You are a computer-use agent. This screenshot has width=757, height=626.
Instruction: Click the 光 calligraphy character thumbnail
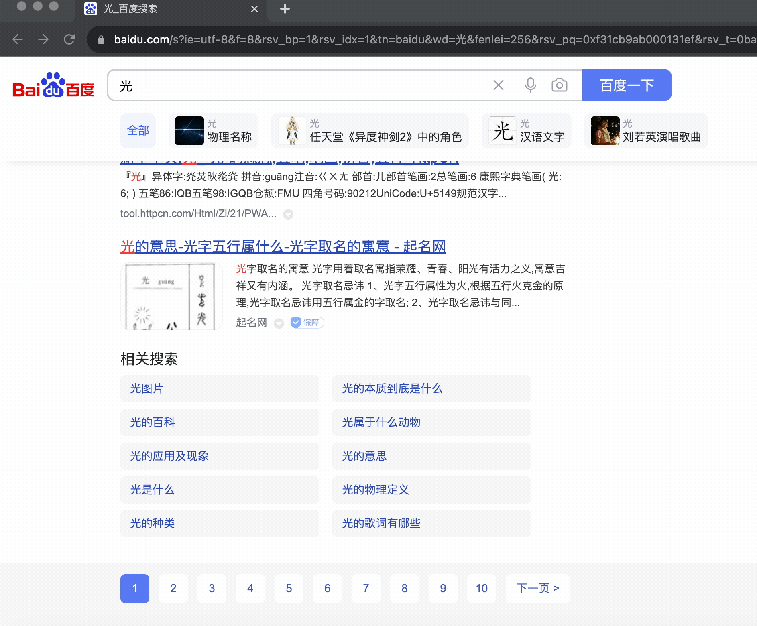tap(503, 131)
